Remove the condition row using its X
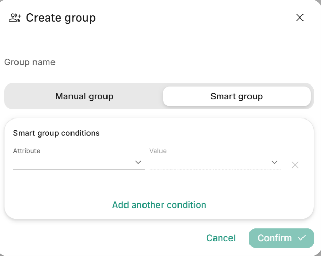The width and height of the screenshot is (321, 256). pyautogui.click(x=295, y=165)
